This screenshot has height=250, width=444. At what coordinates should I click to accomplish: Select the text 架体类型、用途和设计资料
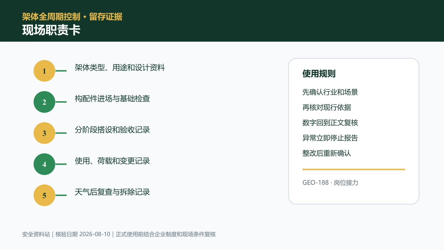point(120,67)
